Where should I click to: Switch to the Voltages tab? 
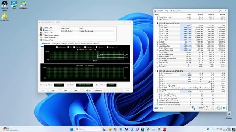click(x=64, y=44)
